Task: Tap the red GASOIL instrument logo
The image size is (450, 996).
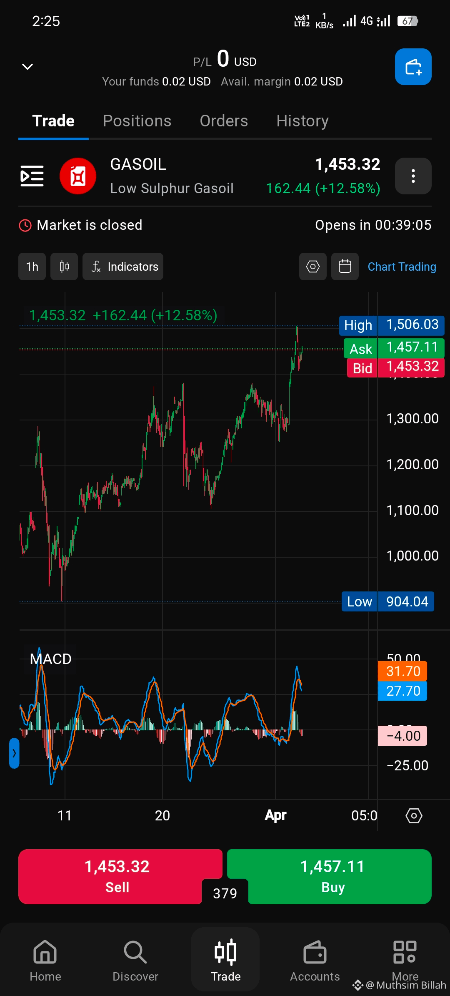Action: point(78,176)
